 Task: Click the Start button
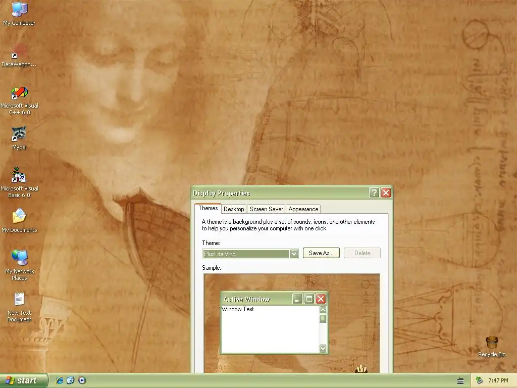tap(24, 380)
